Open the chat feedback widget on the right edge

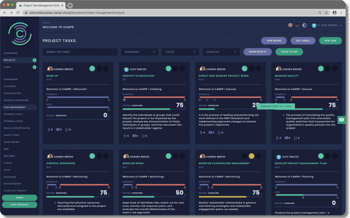(342, 120)
